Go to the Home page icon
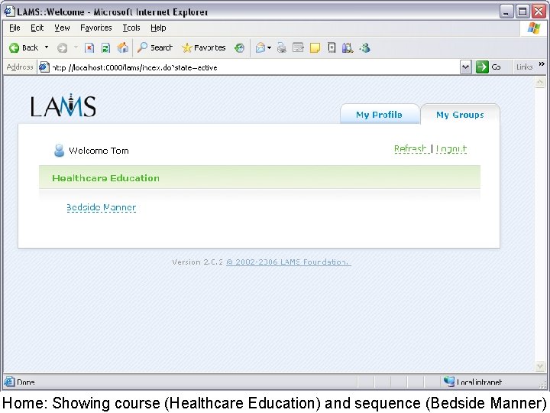550x413 pixels. (122, 47)
